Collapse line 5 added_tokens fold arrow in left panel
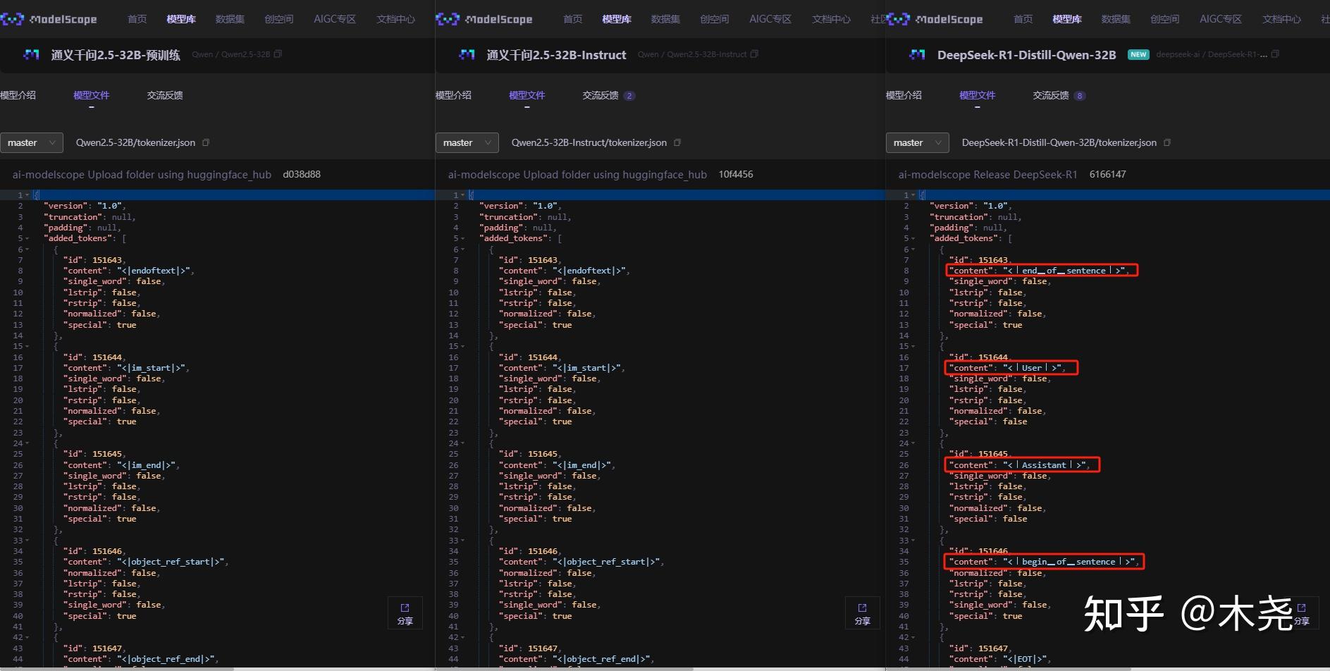1330x671 pixels. click(x=27, y=239)
